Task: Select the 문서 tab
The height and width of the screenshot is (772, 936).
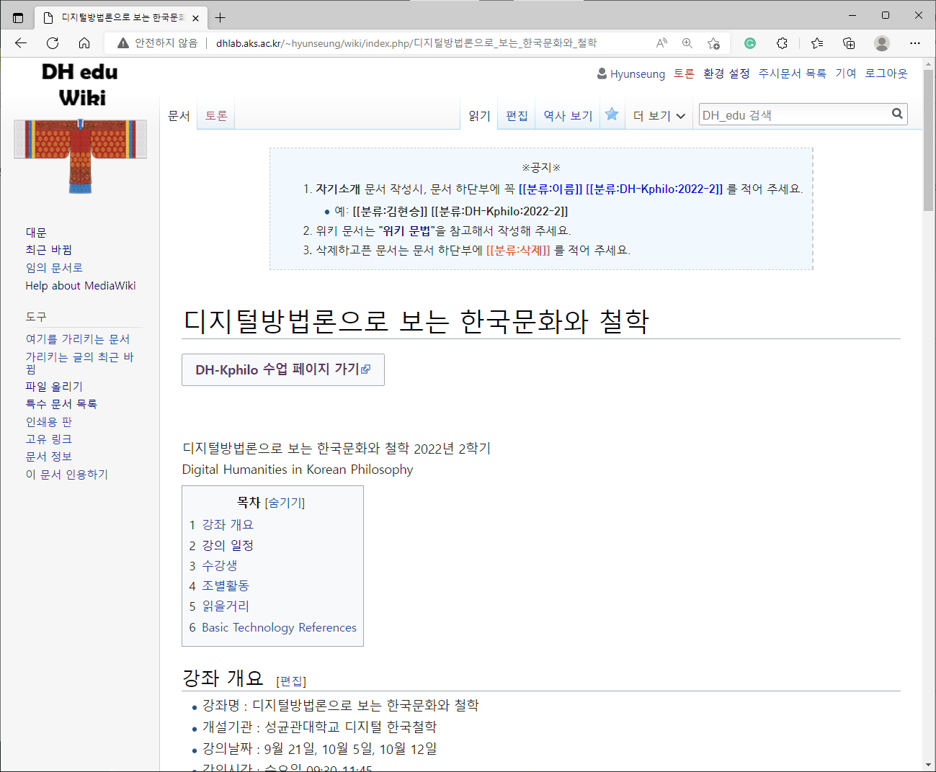Action: [x=179, y=115]
